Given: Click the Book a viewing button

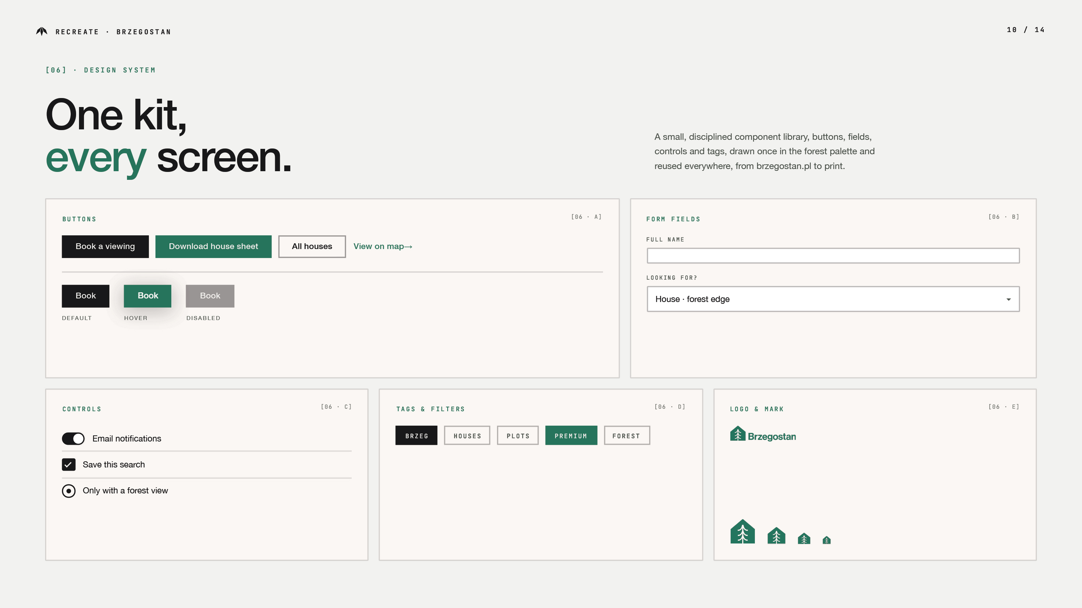Looking at the screenshot, I should (105, 246).
